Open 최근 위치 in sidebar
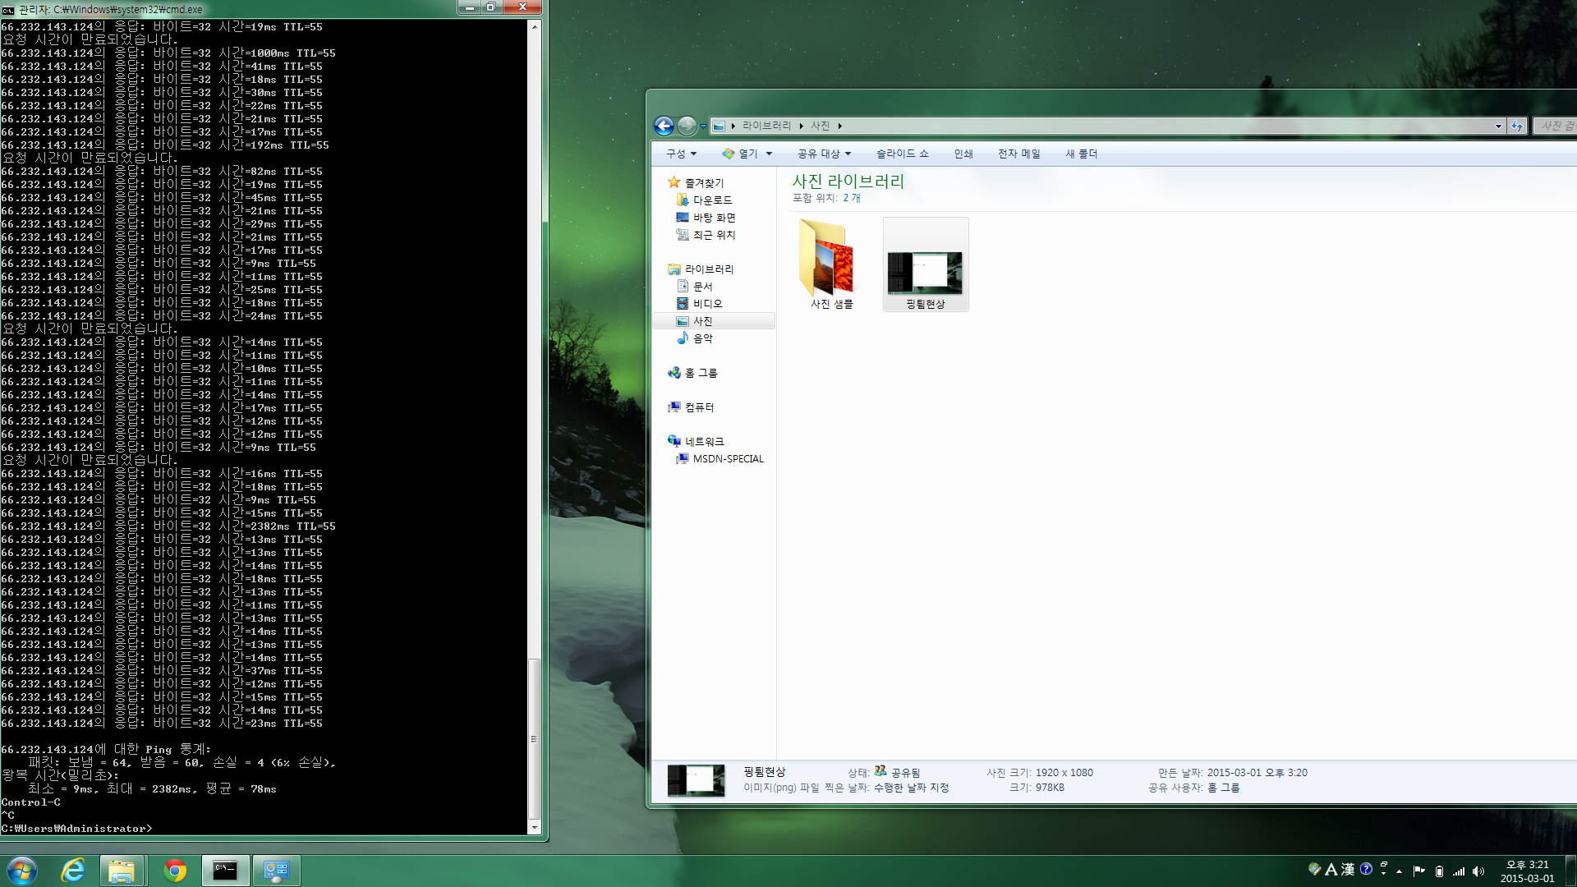Viewport: 1577px width, 887px height. tap(706, 235)
